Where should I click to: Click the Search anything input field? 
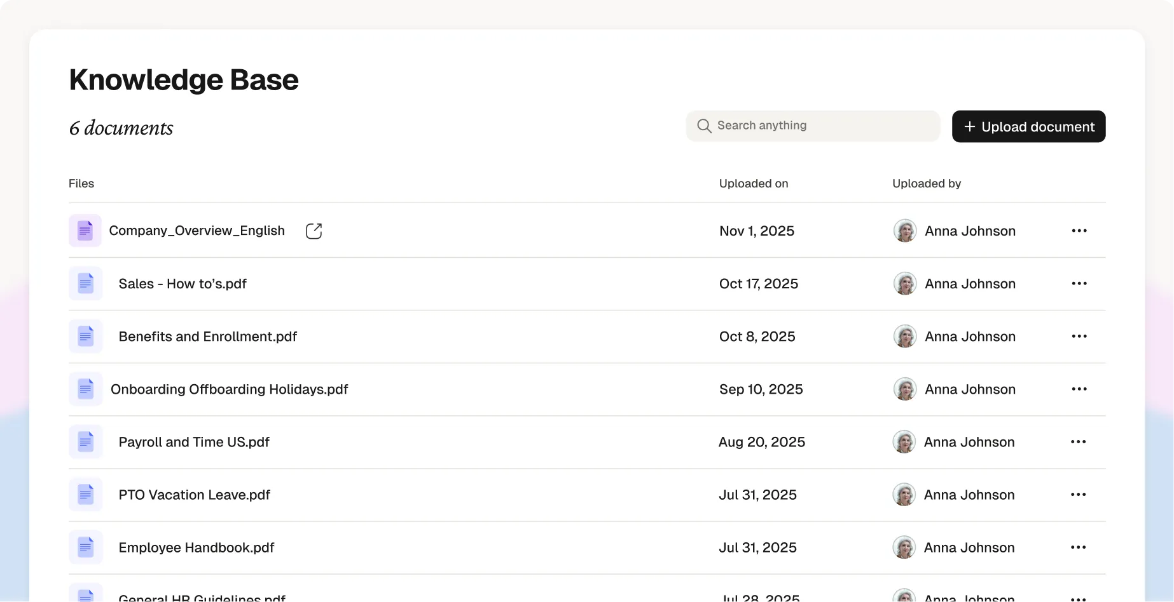813,126
